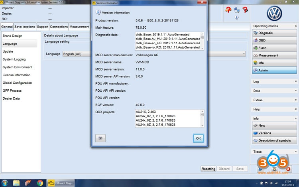Open the Info operating mode
This screenshot has height=187, width=299.
274,63
